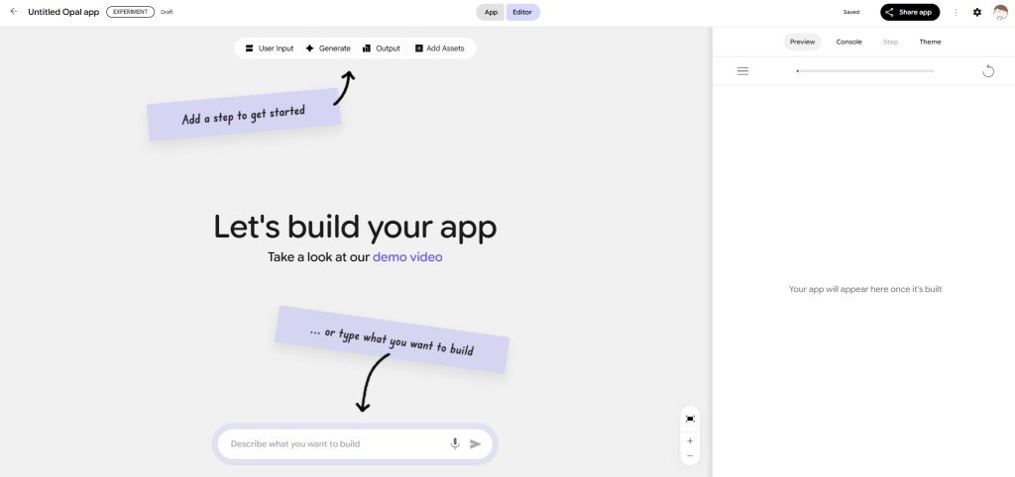
Task: Switch to App view toggle
Action: click(491, 12)
